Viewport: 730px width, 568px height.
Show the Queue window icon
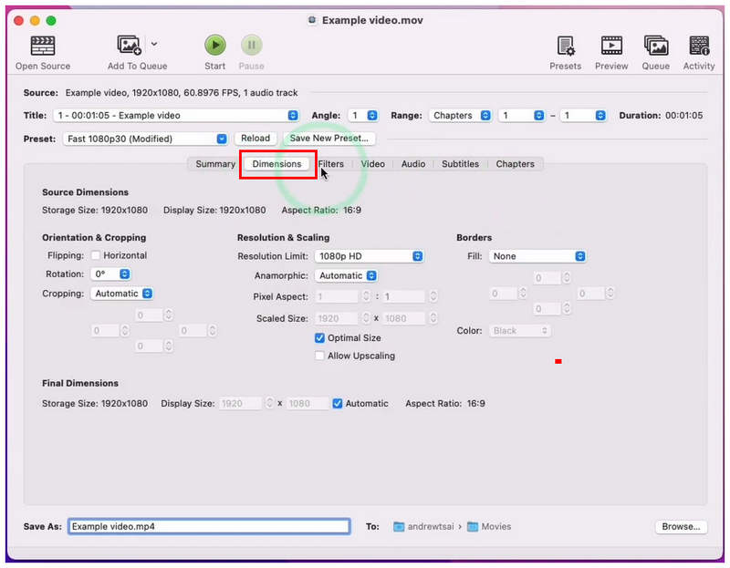click(x=656, y=46)
